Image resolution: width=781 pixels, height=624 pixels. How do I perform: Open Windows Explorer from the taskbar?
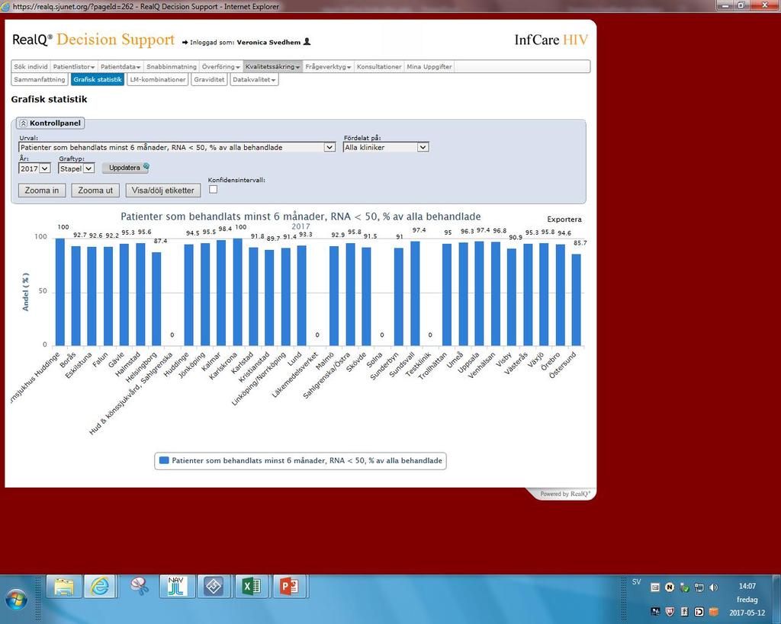64,587
